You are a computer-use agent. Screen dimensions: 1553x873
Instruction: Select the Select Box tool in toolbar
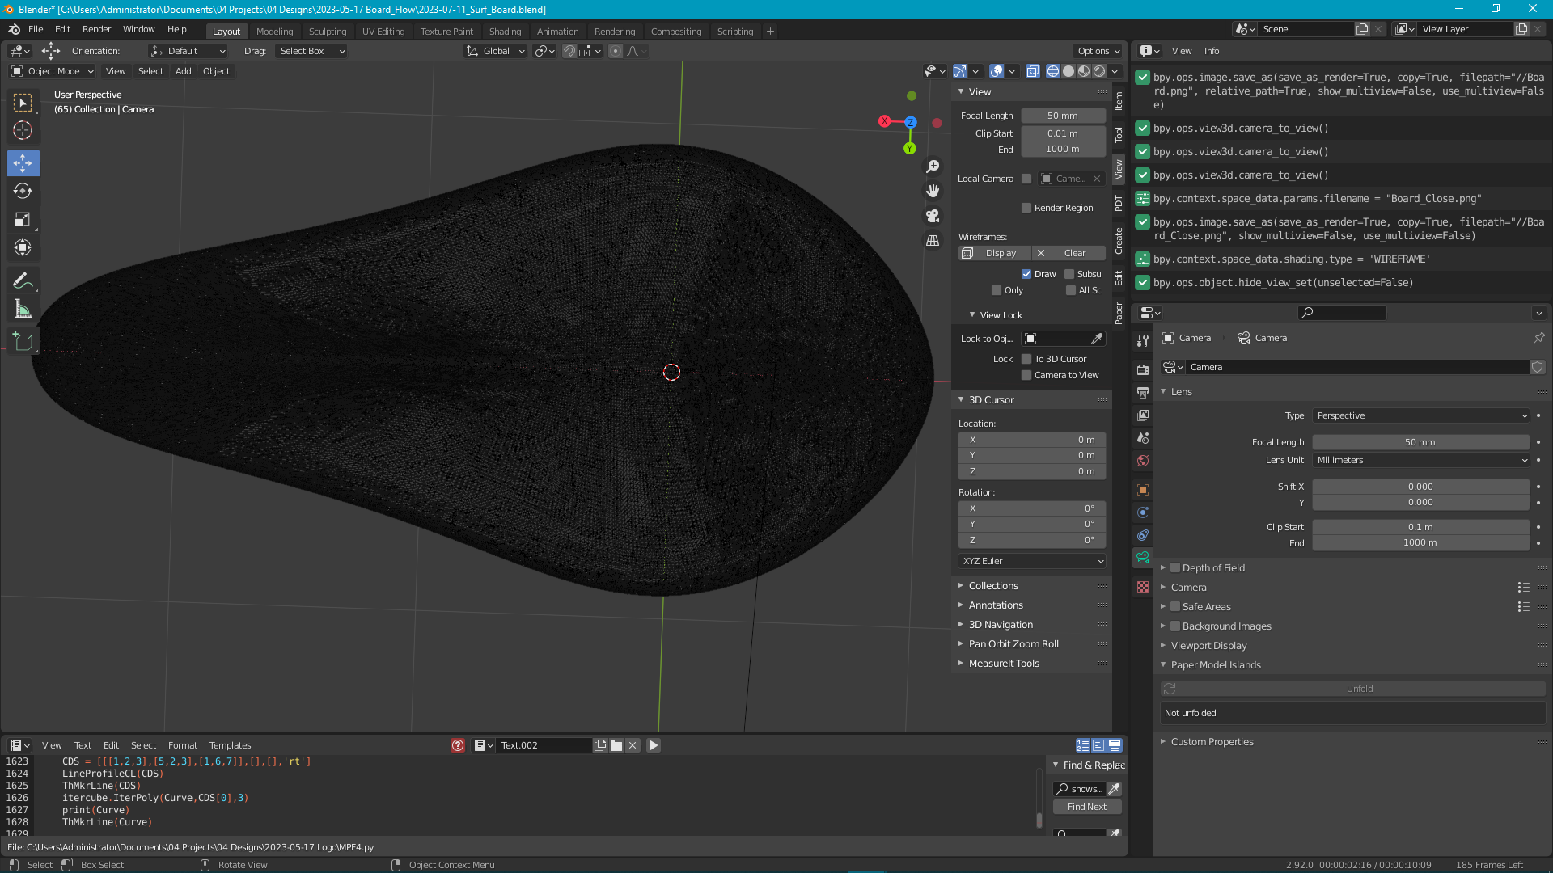(23, 103)
